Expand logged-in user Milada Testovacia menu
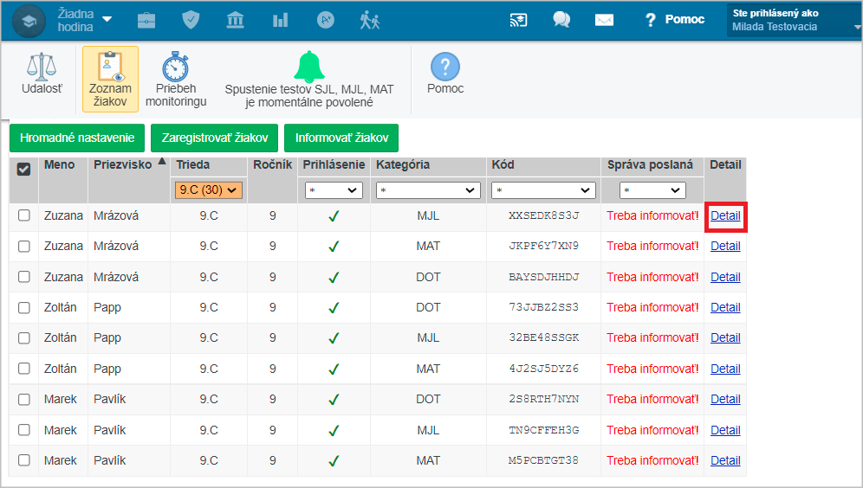Screen dimensions: 863x488 click(795, 21)
